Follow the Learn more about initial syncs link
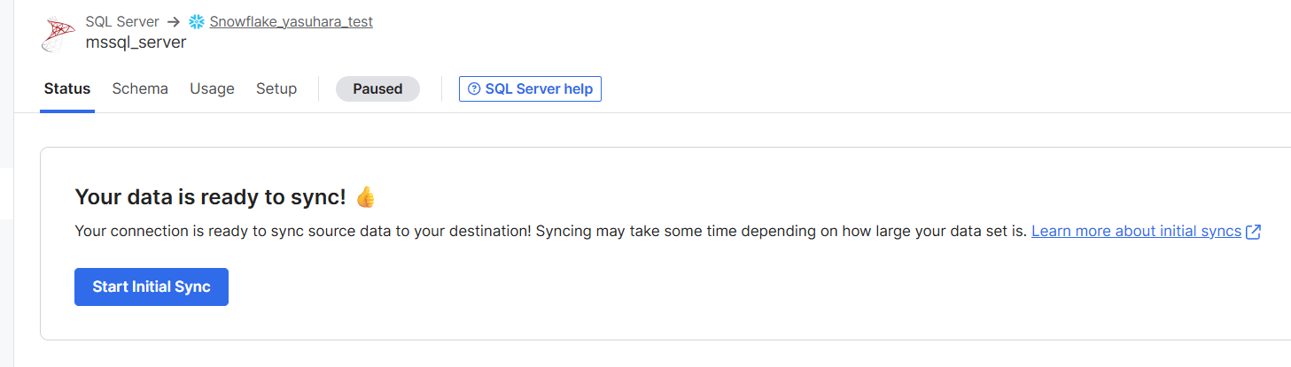Screen dimensions: 1291x367 [x=1136, y=232]
